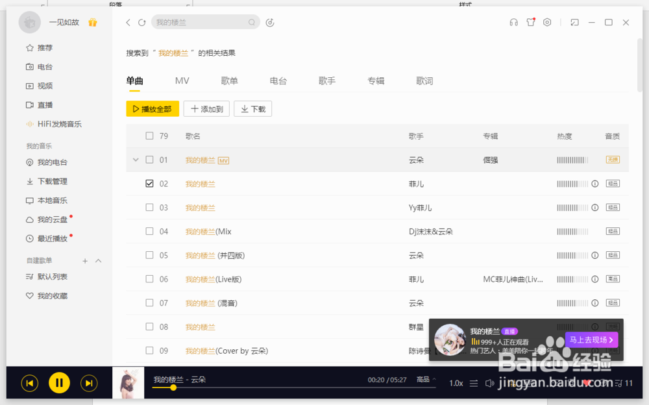Click the results vertical scrollbar

point(639,65)
